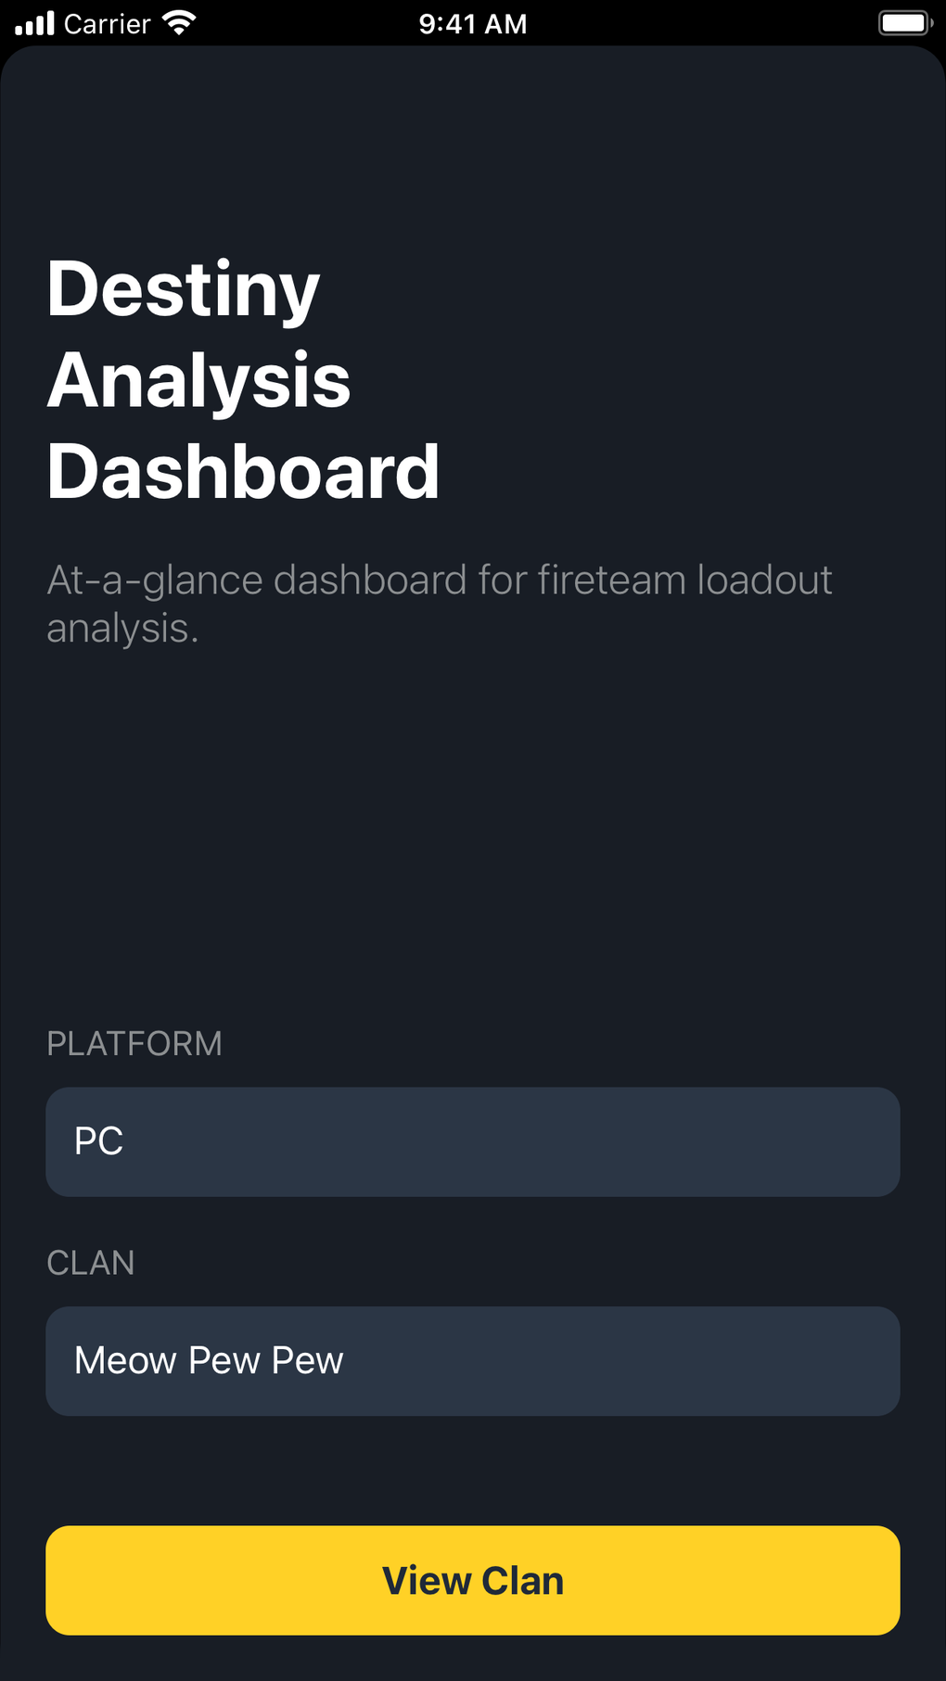Tap "fireteam" in the subtitle description
This screenshot has height=1681, width=946.
click(612, 580)
